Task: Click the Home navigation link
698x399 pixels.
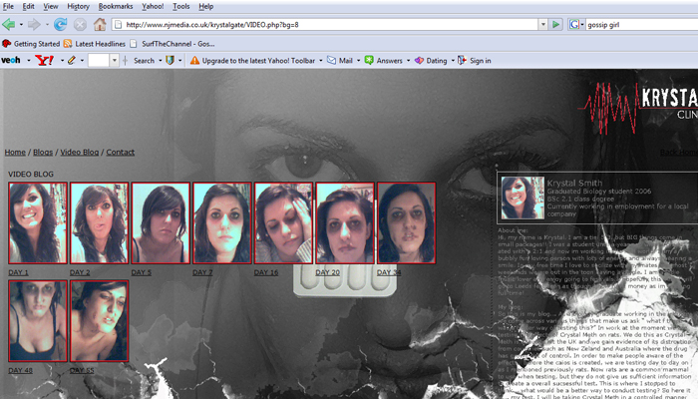Action: 15,152
